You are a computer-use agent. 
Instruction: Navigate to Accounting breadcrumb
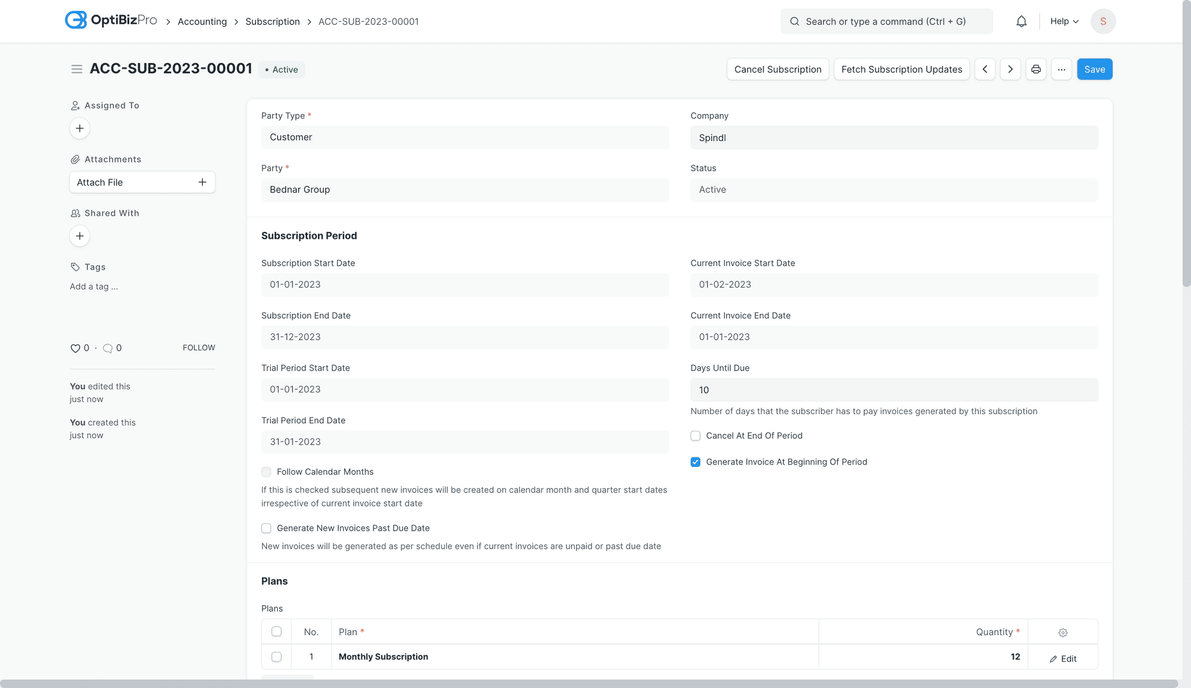tap(202, 21)
